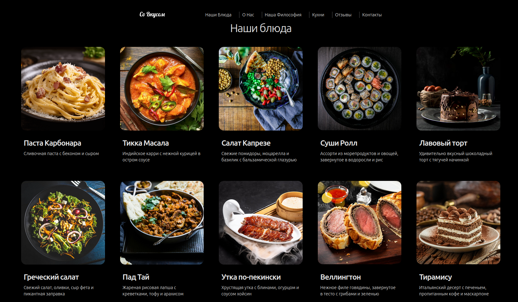The width and height of the screenshot is (518, 302).
Task: Open the Лавовый торт chocolate cake photo
Action: pos(458,89)
